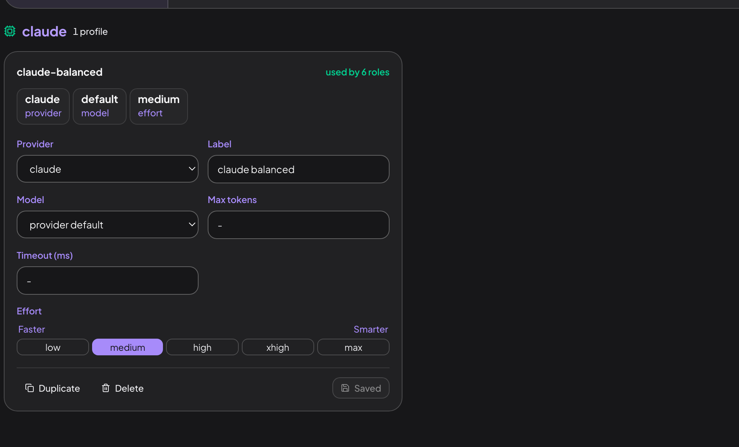The image size is (739, 447).
Task: Click the Max tokens field label
Action: [232, 200]
